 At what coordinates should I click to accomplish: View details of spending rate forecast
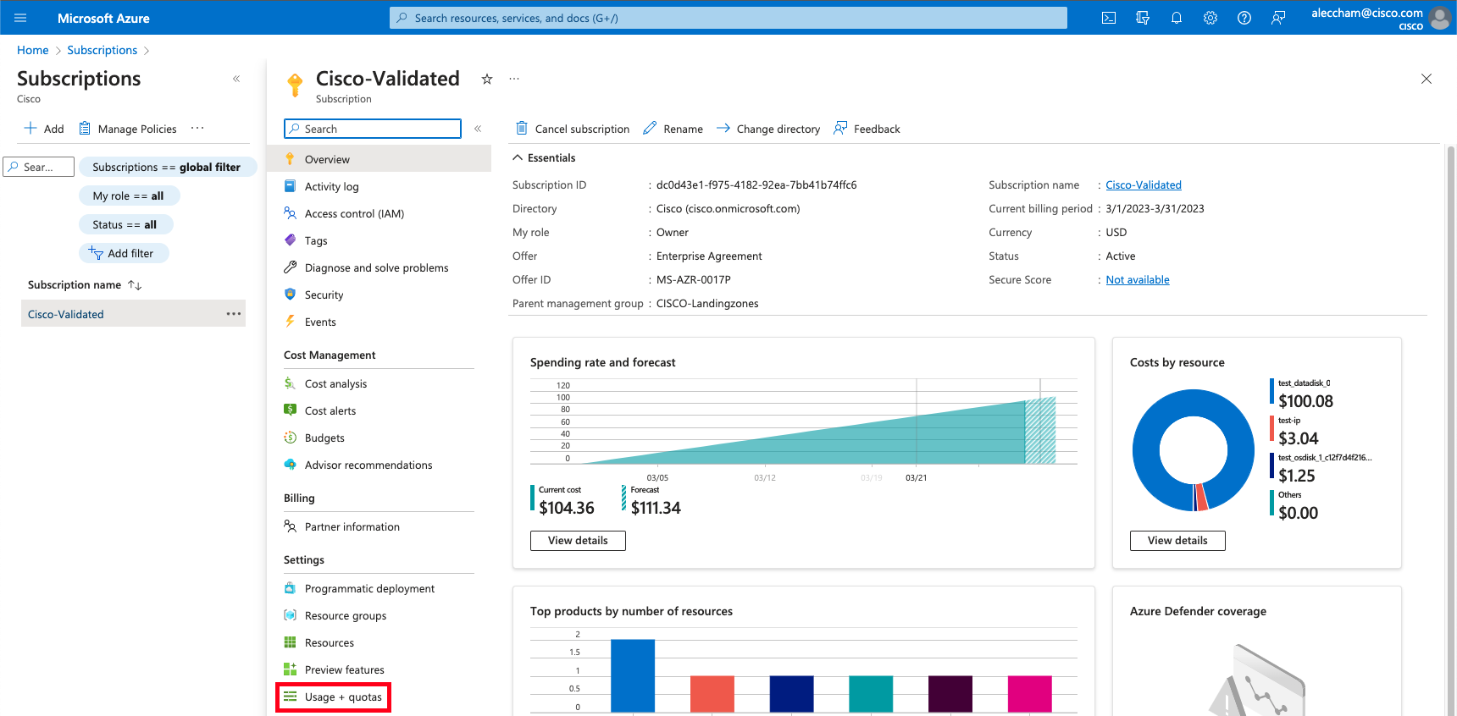coord(578,541)
